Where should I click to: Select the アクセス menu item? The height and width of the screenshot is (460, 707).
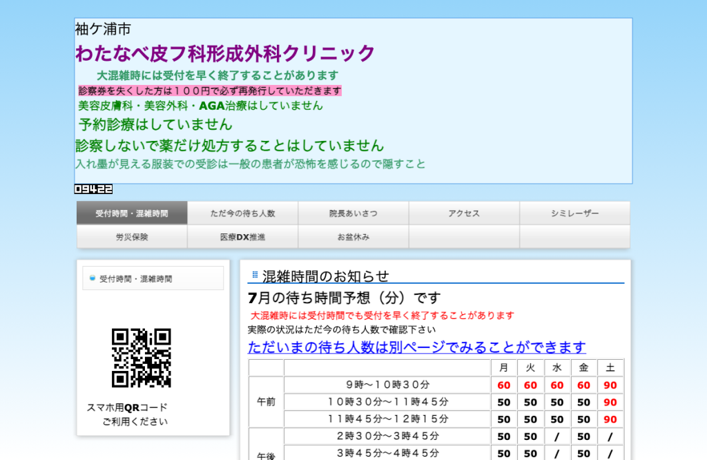464,213
